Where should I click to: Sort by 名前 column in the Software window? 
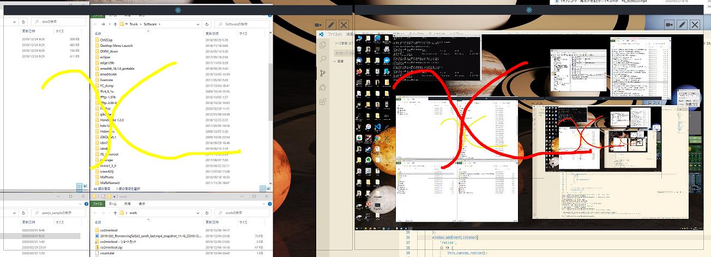98,33
